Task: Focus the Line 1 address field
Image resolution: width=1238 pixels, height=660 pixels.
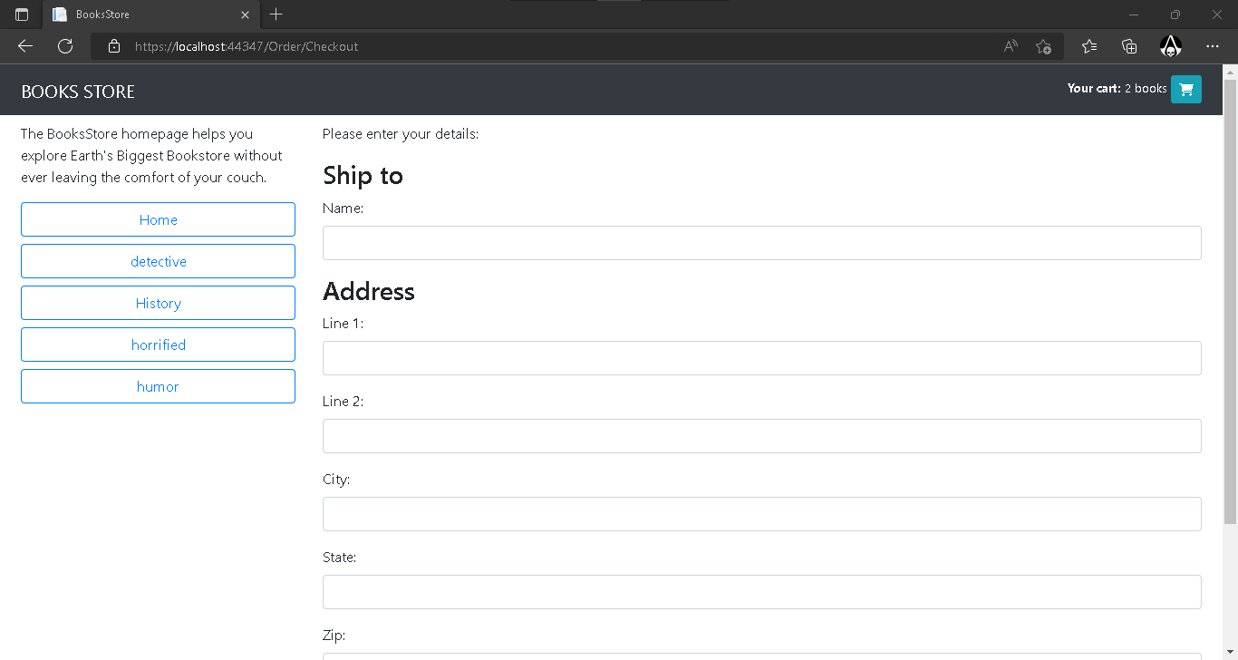Action: pyautogui.click(x=762, y=358)
